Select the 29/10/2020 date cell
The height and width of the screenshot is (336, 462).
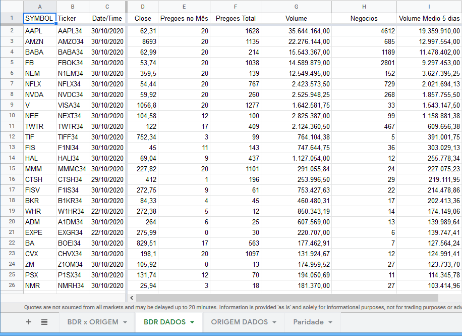(107, 179)
